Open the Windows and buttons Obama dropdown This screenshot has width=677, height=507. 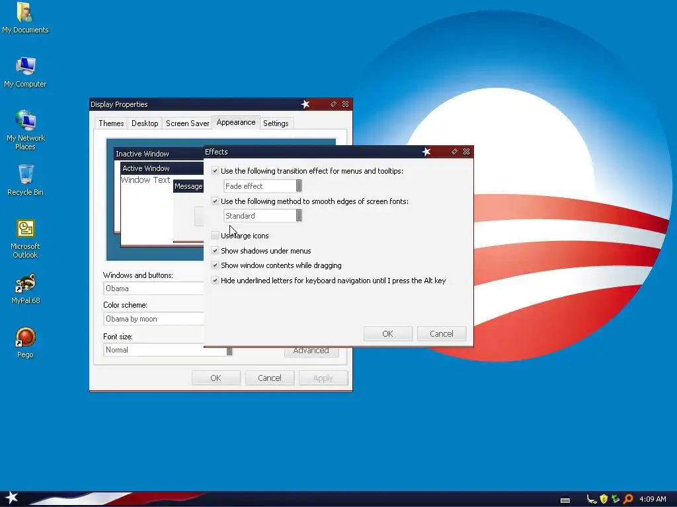153,288
